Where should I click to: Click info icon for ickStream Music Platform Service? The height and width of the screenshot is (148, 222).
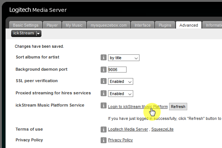click(104, 106)
